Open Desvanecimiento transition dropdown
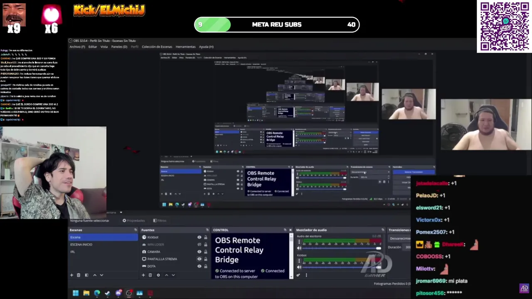The width and height of the screenshot is (532, 299). [400, 238]
